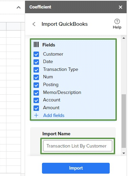Click the Import Name text box

(78, 146)
